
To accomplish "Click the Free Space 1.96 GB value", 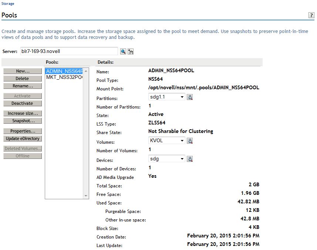I will 250,193.
